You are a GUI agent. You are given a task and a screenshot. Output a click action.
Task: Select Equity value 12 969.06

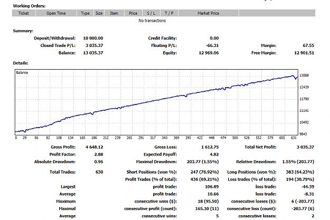click(x=209, y=53)
